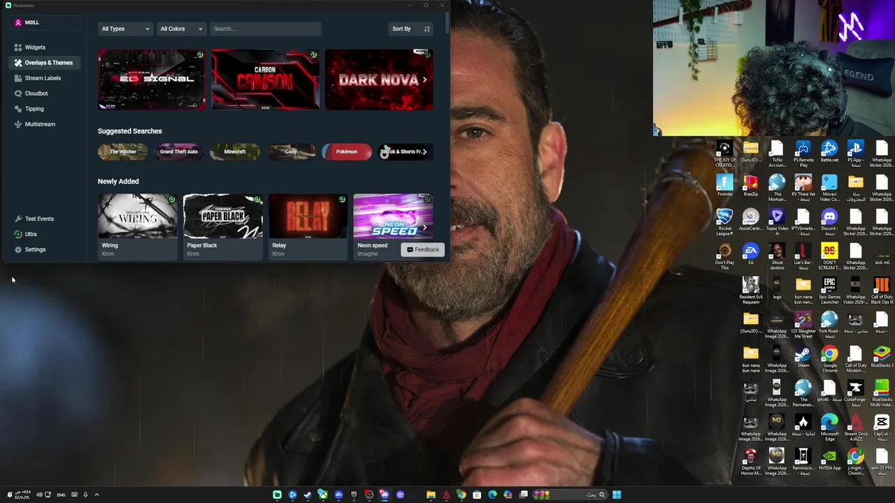Open CurseForge desktop shortcut
The image size is (895, 503).
click(x=855, y=394)
